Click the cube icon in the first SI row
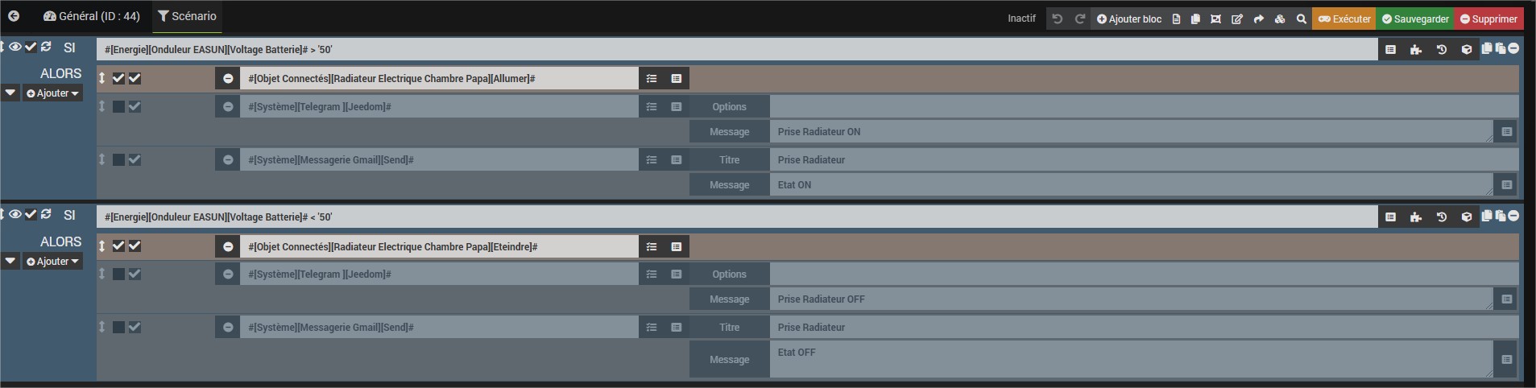 click(1467, 50)
